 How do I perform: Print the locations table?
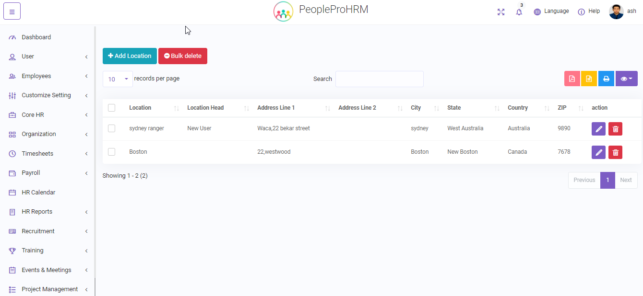(606, 79)
